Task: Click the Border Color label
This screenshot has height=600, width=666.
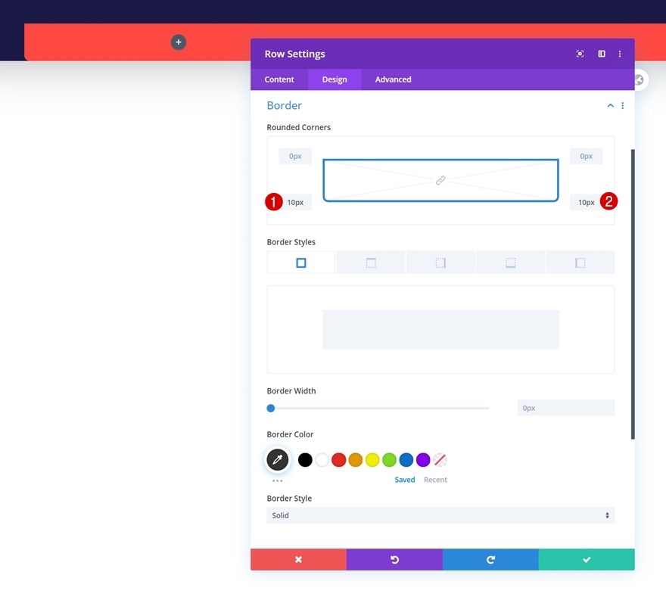Action: [290, 434]
